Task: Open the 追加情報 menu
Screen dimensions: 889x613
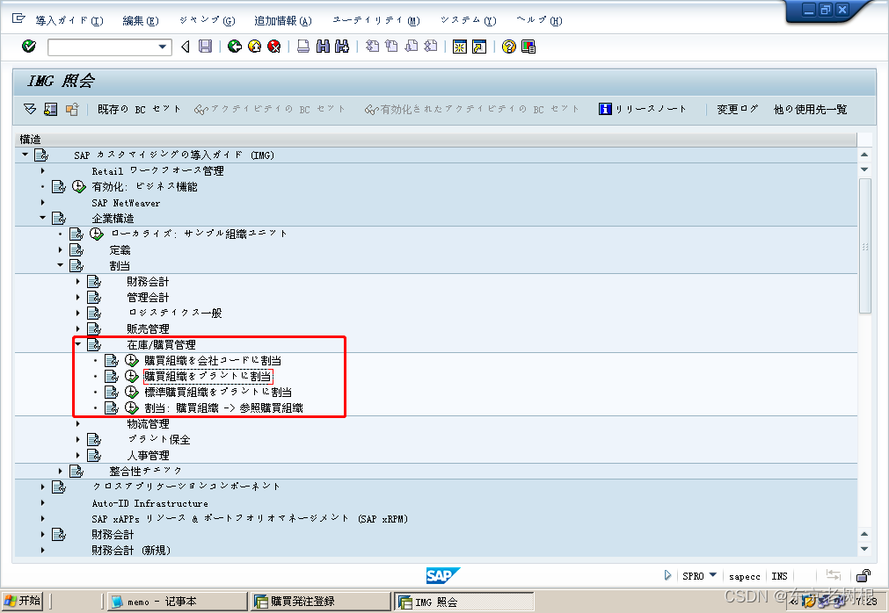Action: pyautogui.click(x=283, y=20)
